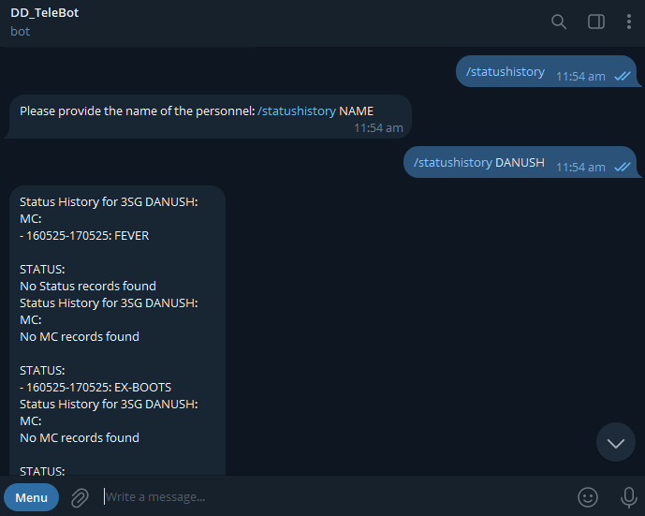Open the three-dot more options menu
645x516 pixels.
click(x=629, y=22)
